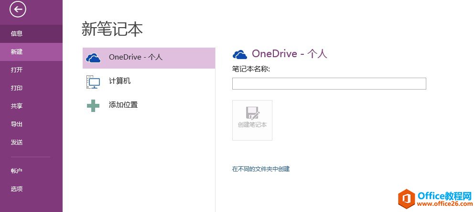The width and height of the screenshot is (476, 212).
Task: Click the OneDrive cloud icon in header
Action: point(239,54)
